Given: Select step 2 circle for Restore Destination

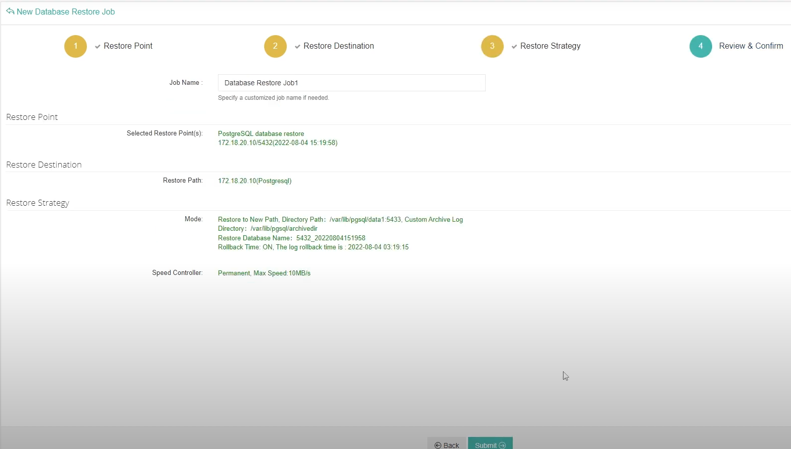Looking at the screenshot, I should coord(275,46).
